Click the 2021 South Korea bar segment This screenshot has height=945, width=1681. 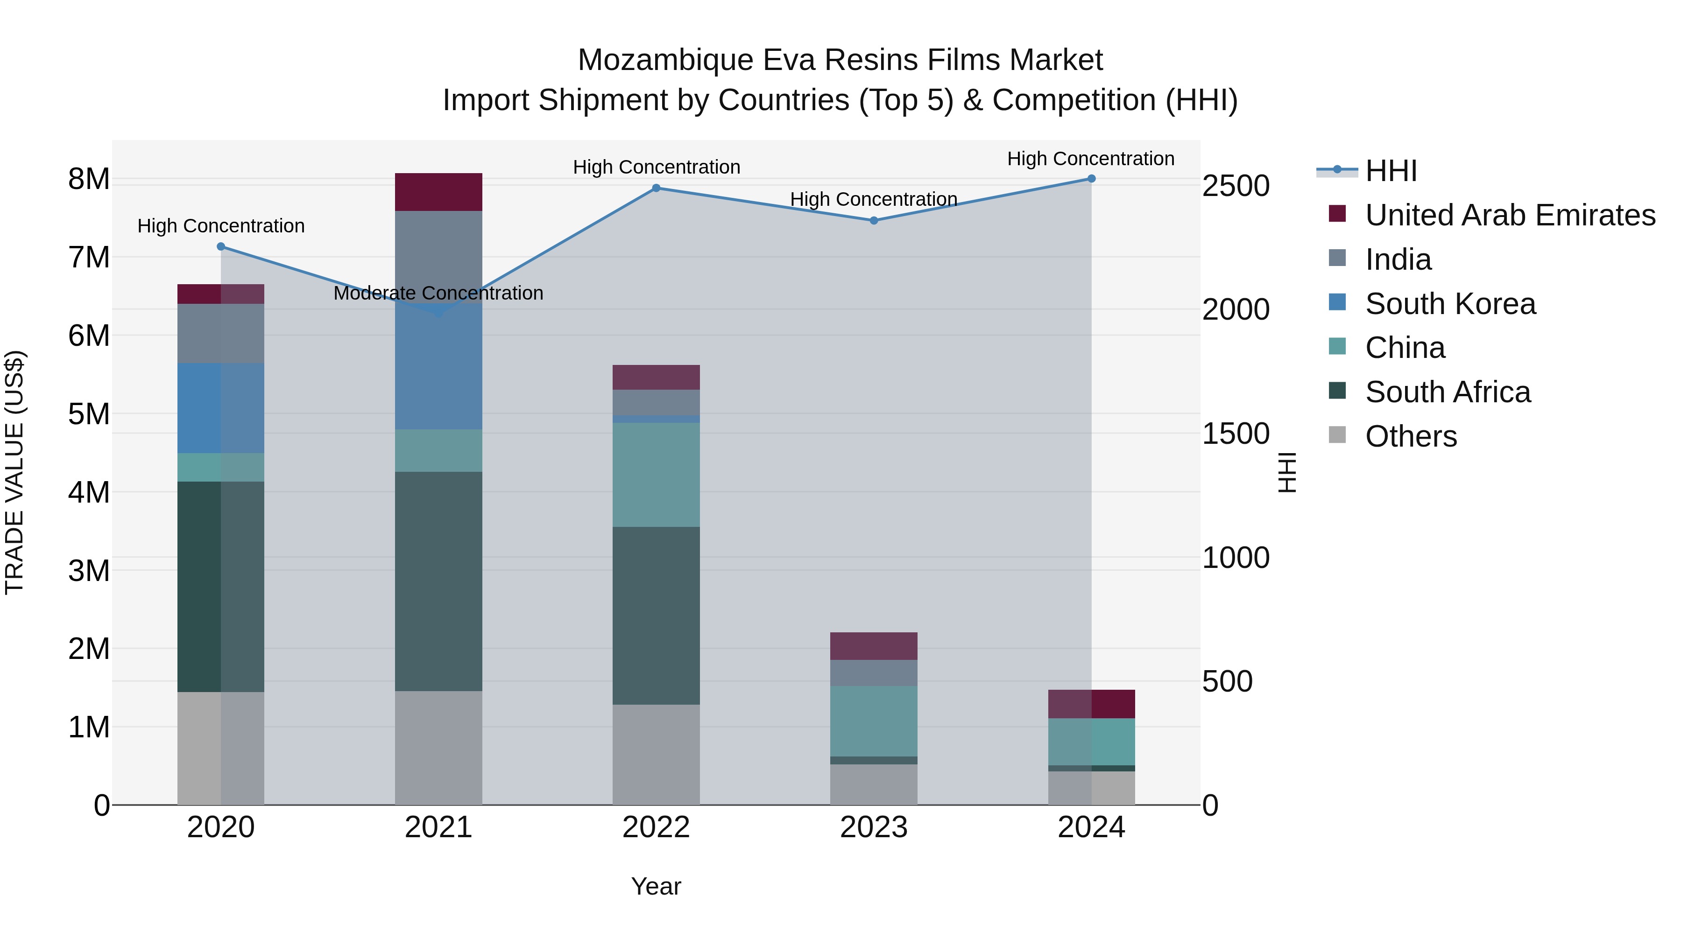438,366
